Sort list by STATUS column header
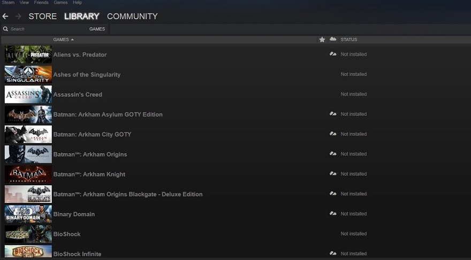The width and height of the screenshot is (471, 260). coord(349,40)
